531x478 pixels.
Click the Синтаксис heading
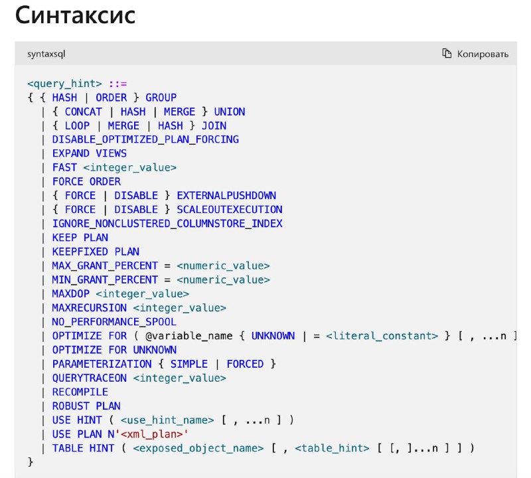[75, 15]
